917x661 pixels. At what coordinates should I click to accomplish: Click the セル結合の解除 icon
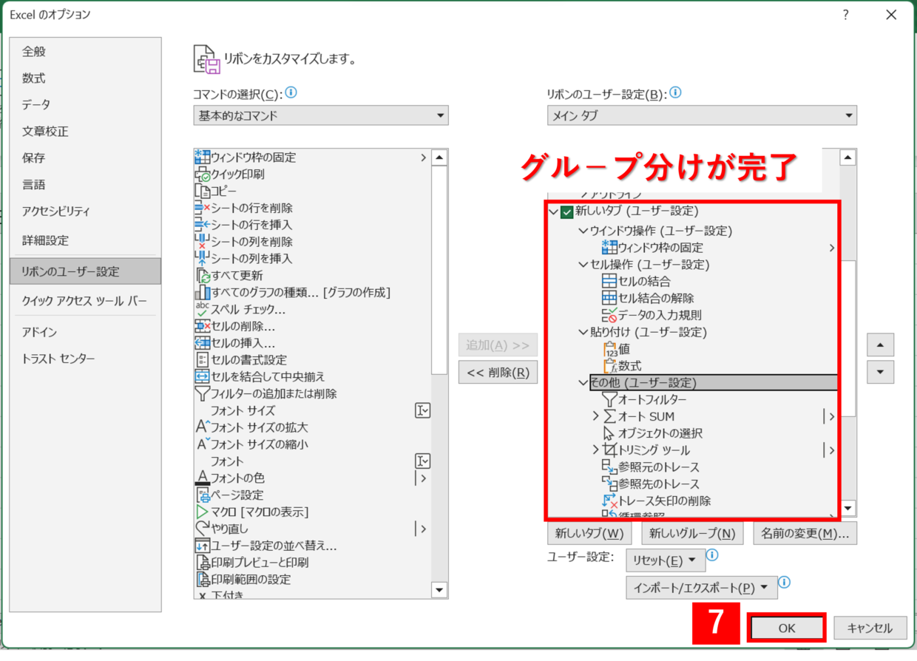pos(609,298)
